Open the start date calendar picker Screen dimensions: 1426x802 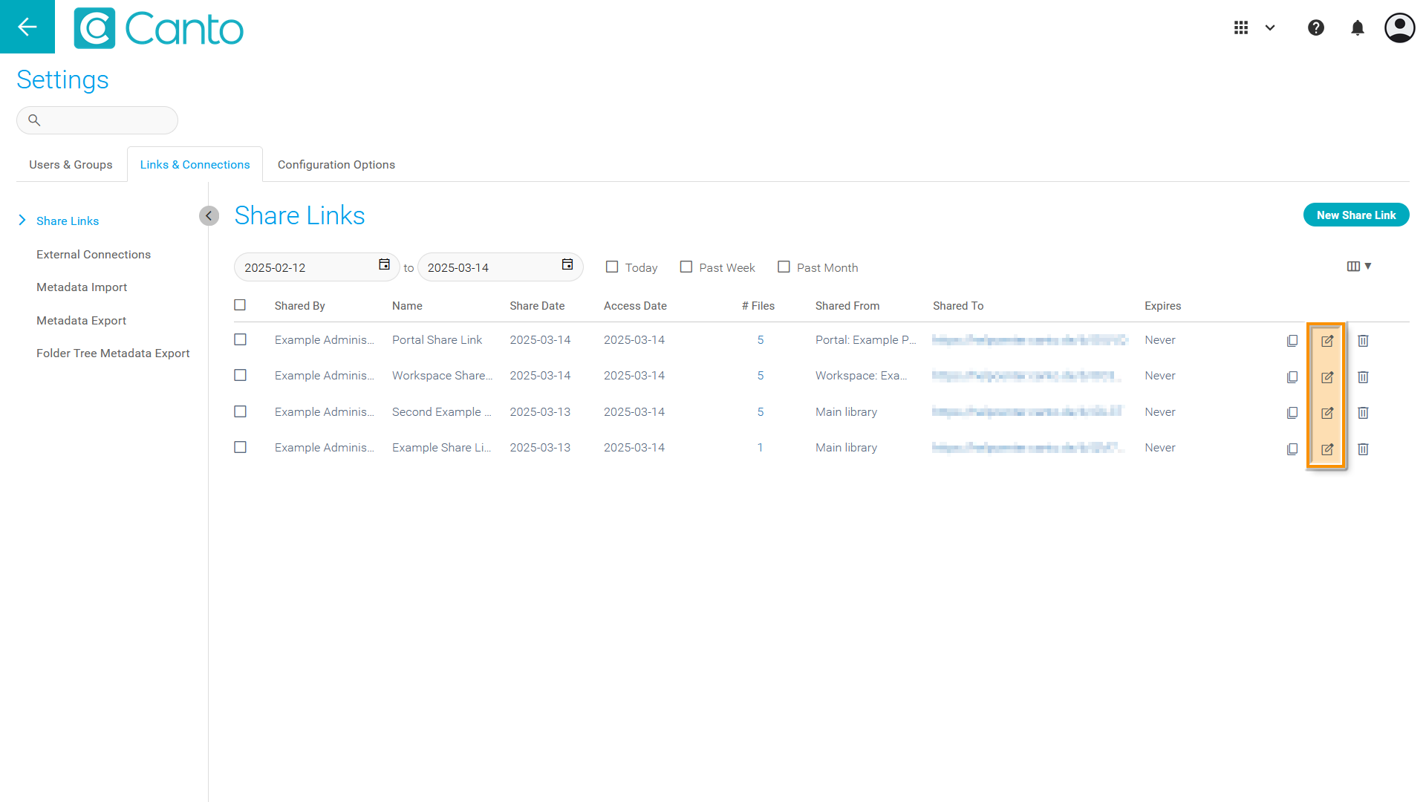click(384, 265)
